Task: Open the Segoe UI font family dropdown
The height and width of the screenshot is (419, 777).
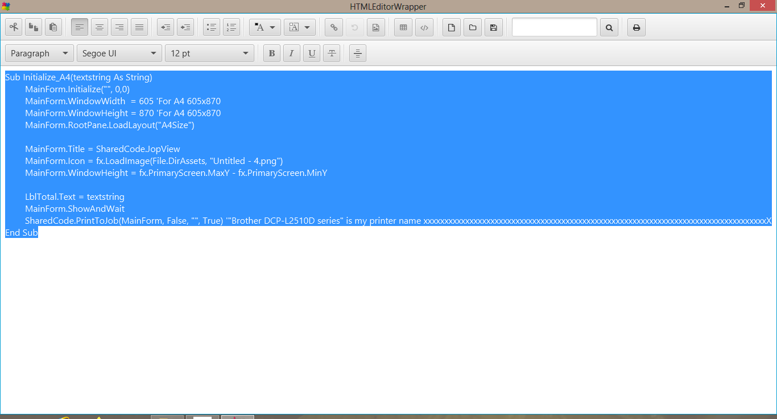Action: (119, 54)
